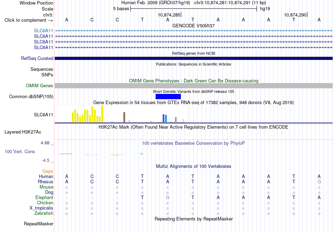Click the SLC6A11 GTEx track label
Viewport: 333px width, 232px height.
(x=43, y=115)
